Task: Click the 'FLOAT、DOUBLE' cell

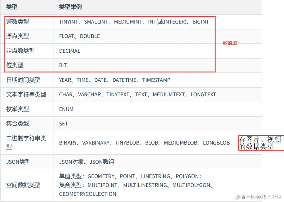Action: coord(157,36)
